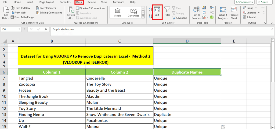The height and width of the screenshot is (129, 275).
Task: Switch to the Page Layout tab
Action: 47,2
